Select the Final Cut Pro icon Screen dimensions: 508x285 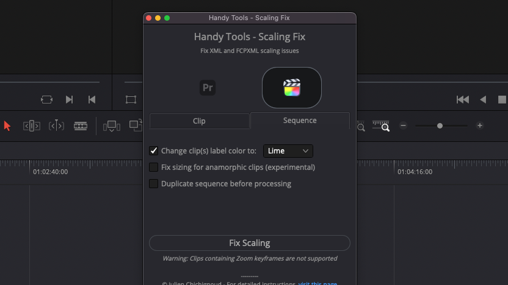coord(292,88)
